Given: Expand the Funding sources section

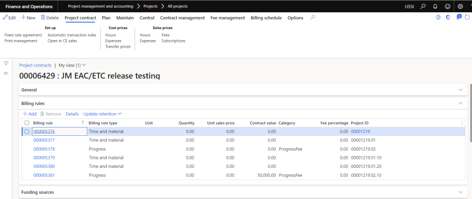Looking at the screenshot, I should [x=461, y=192].
